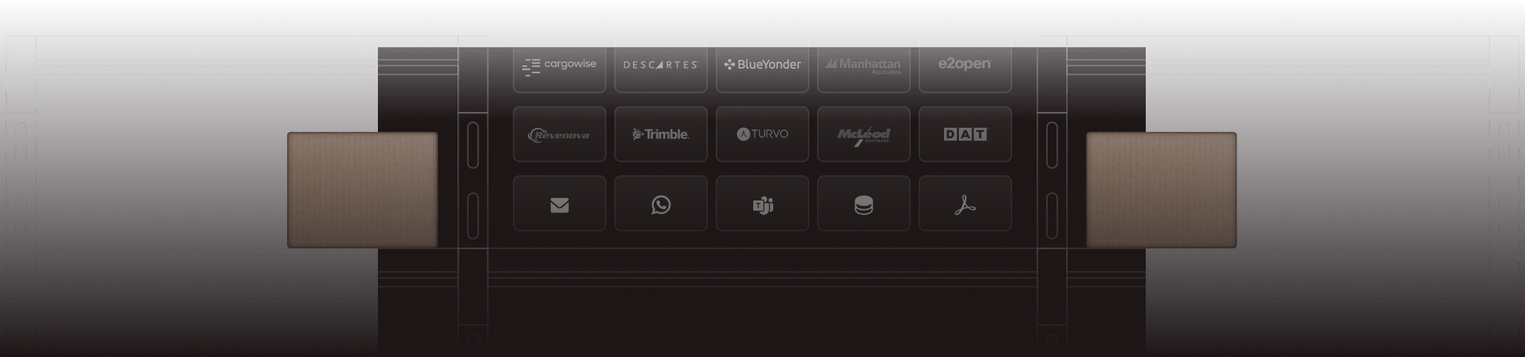
Task: Select the e2open logo tile
Action: (965, 69)
